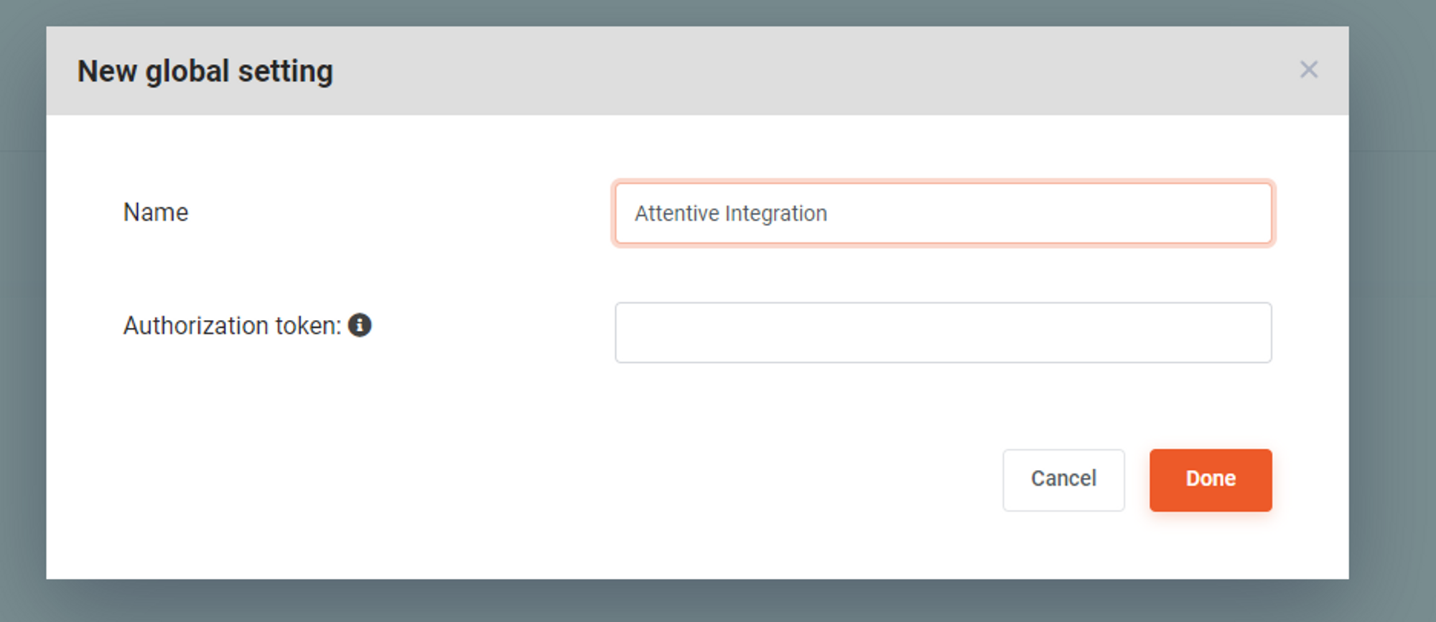Focus the Name input field
This screenshot has width=1436, height=622.
pos(943,214)
